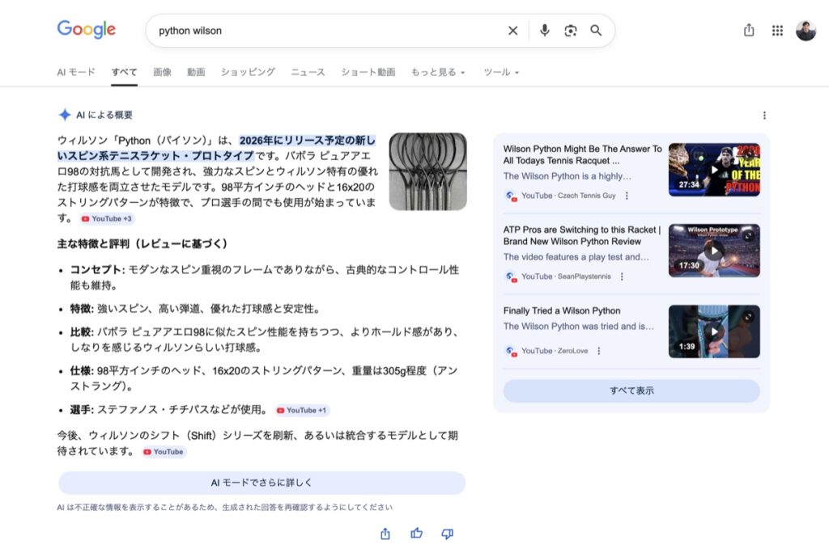Click the Google logo
Screen dimensions: 829x557
click(x=86, y=30)
